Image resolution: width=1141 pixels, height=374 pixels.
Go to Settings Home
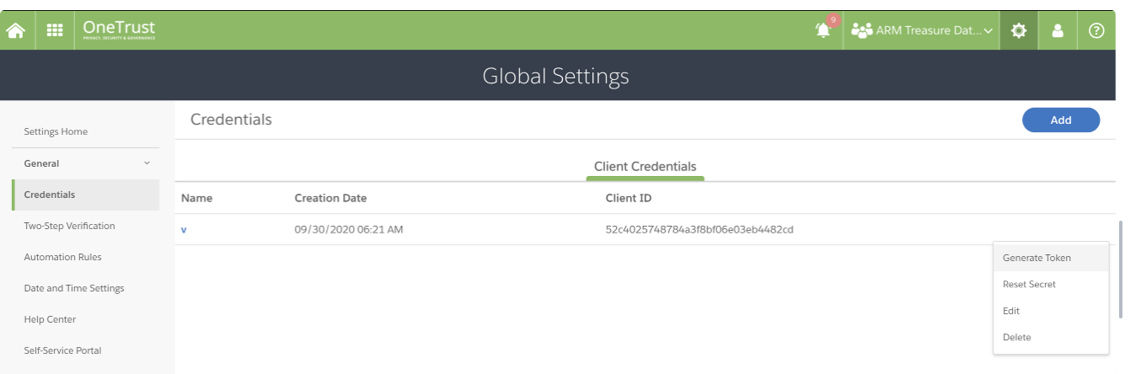coord(56,131)
